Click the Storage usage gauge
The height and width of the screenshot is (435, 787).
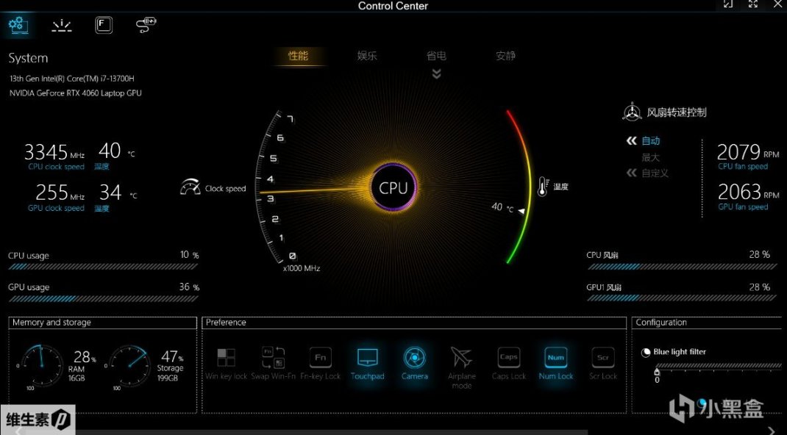click(129, 366)
